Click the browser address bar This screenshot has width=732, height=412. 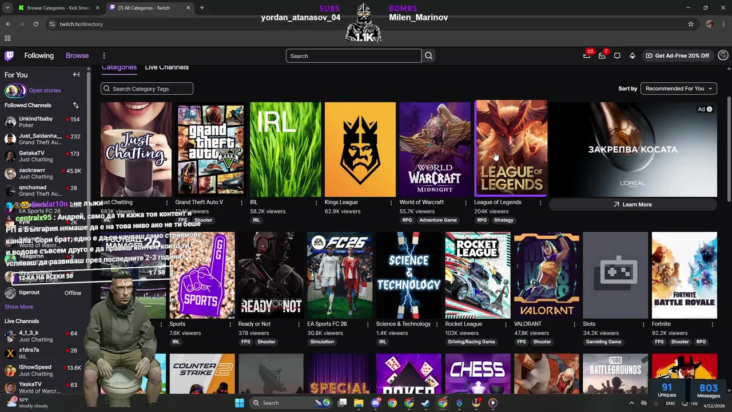pos(366,24)
